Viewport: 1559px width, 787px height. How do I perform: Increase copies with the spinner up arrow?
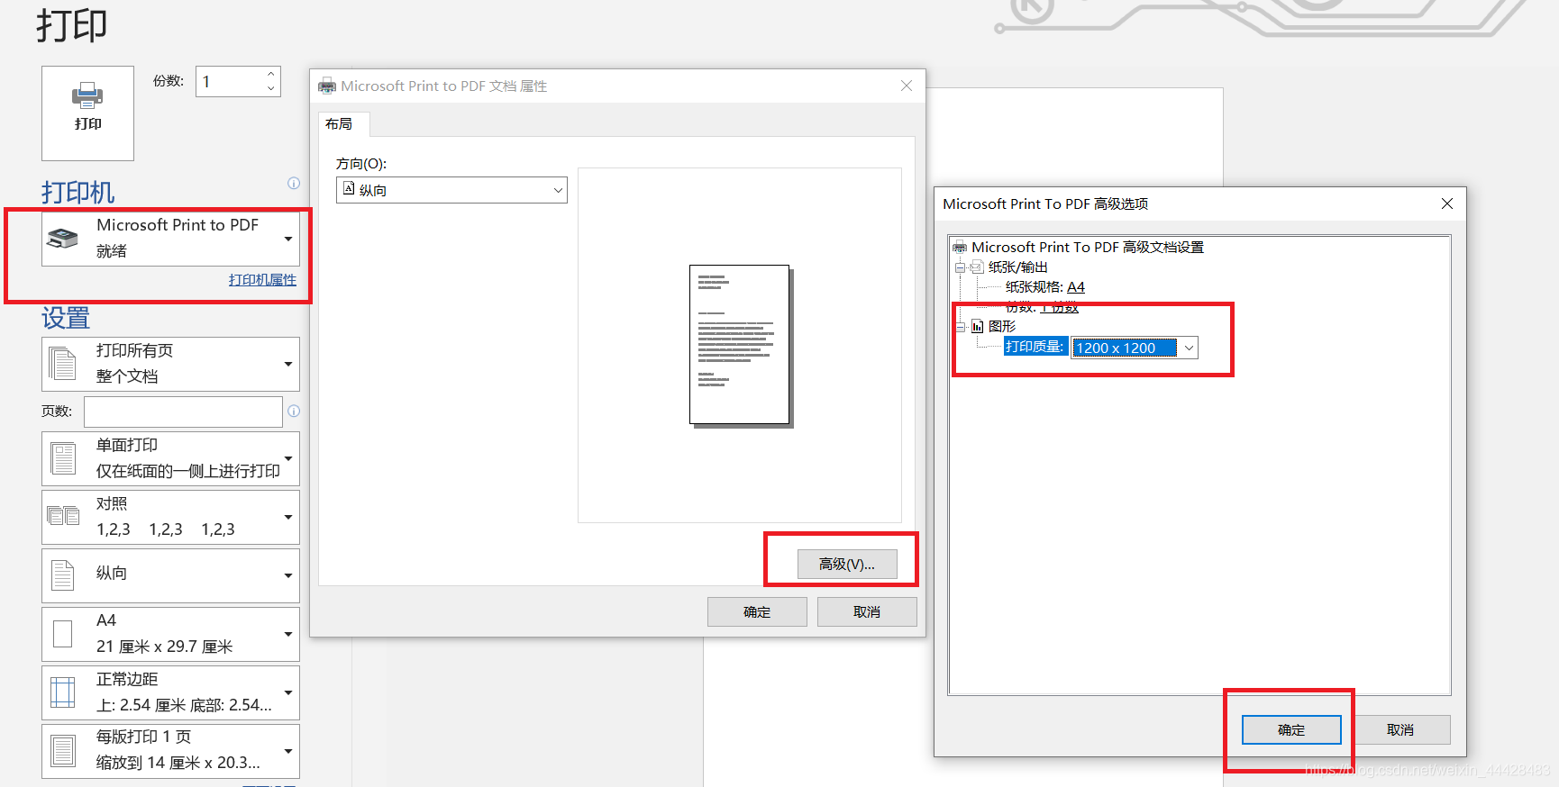270,74
